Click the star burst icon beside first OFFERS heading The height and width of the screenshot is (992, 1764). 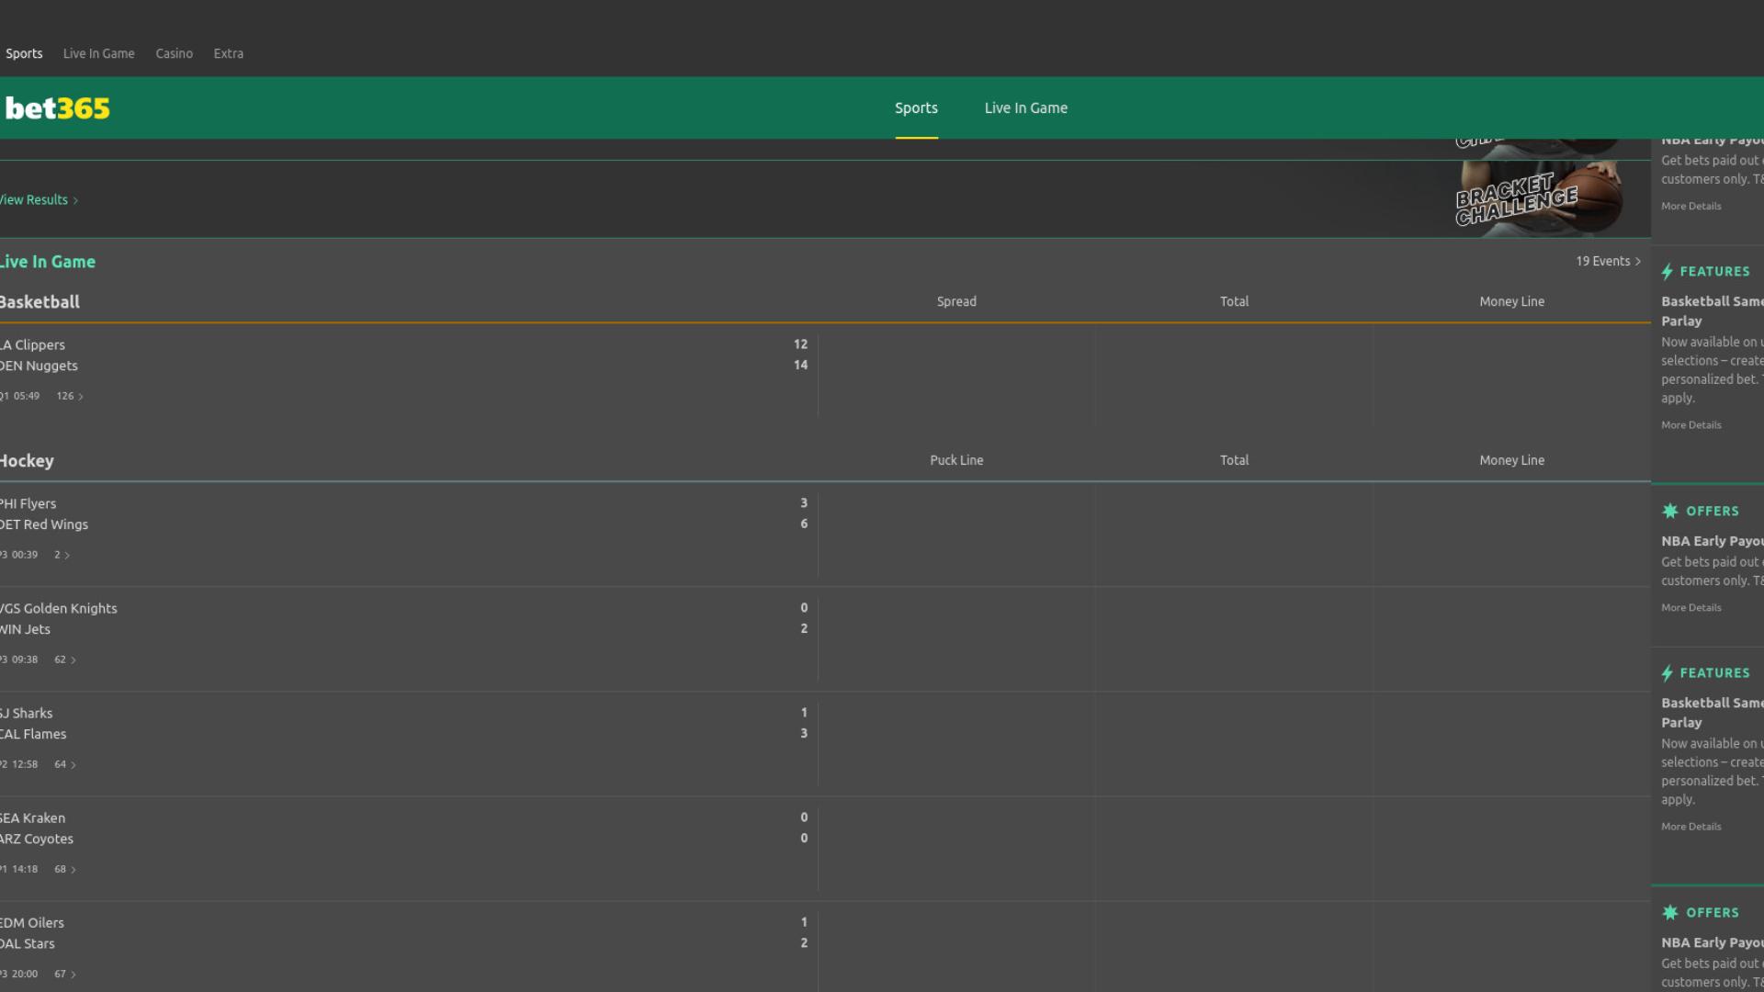point(1670,512)
